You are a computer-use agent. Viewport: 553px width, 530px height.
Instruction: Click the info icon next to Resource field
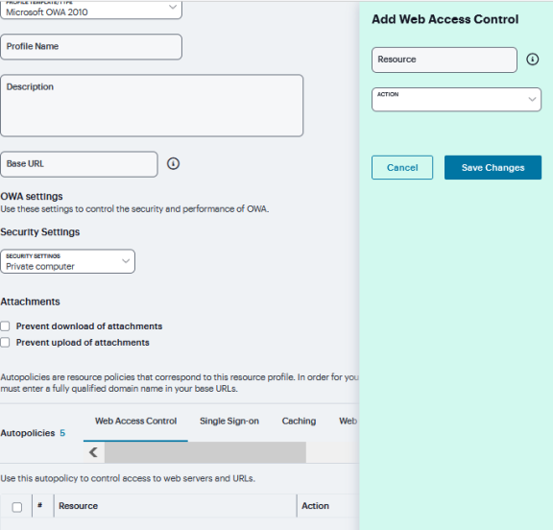point(532,60)
